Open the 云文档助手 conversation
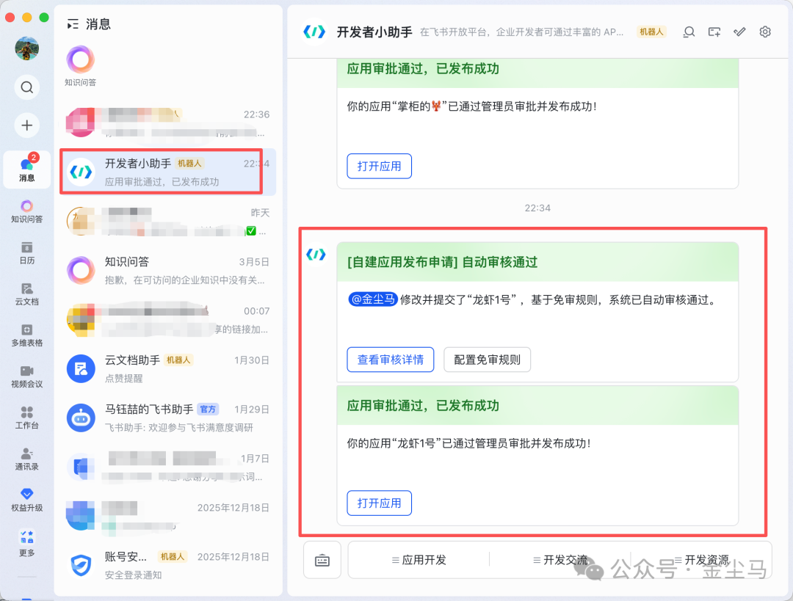The width and height of the screenshot is (793, 601). coord(167,368)
